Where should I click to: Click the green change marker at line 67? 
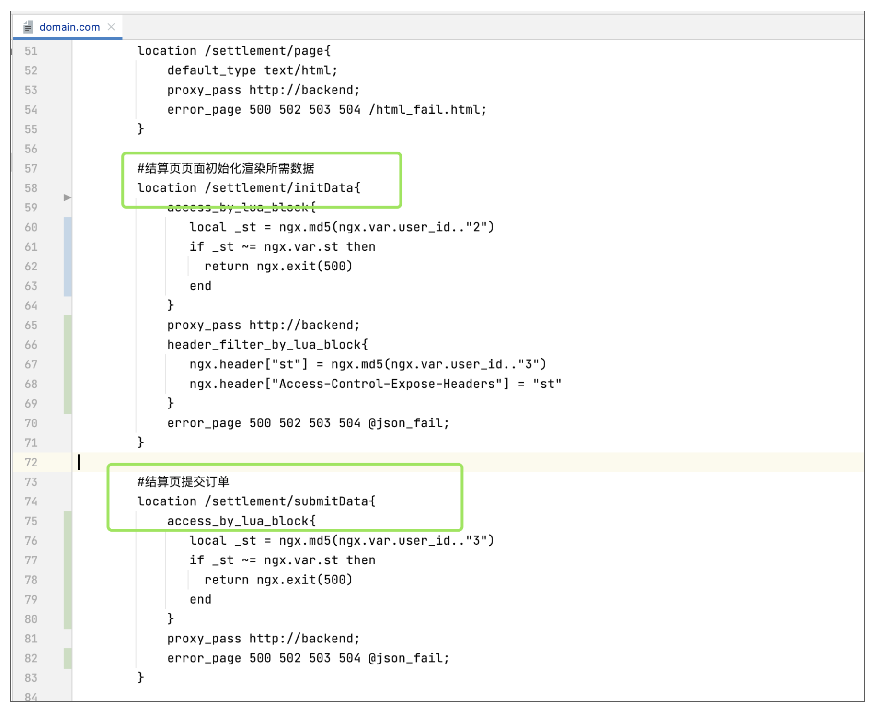68,364
